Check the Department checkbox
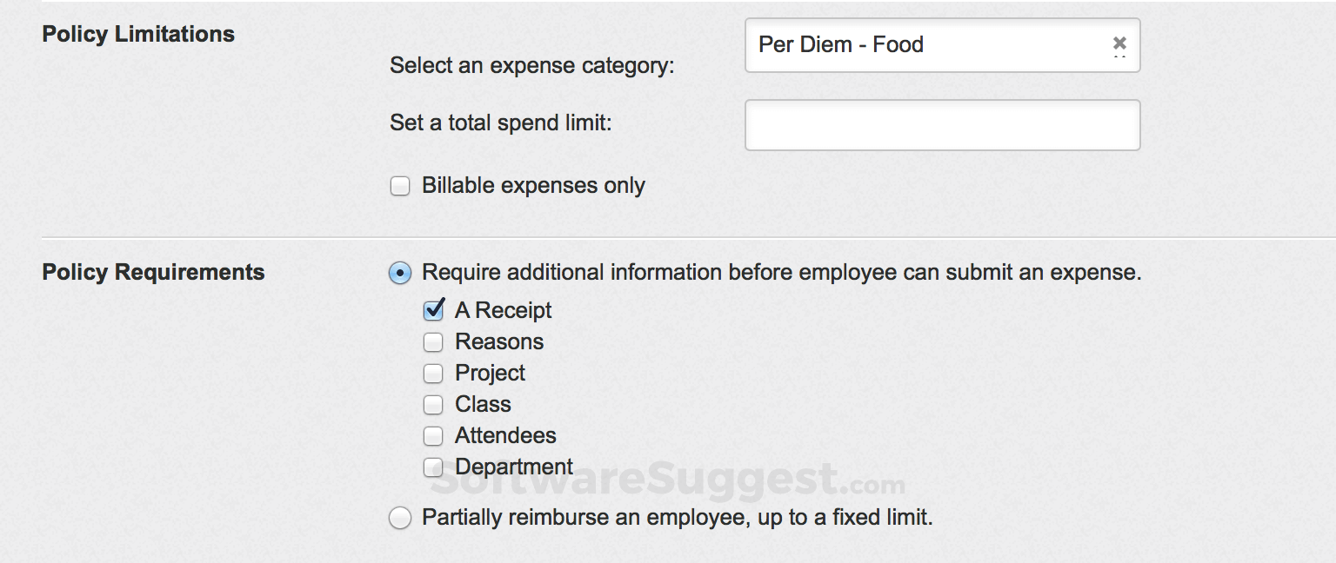 pos(433,467)
